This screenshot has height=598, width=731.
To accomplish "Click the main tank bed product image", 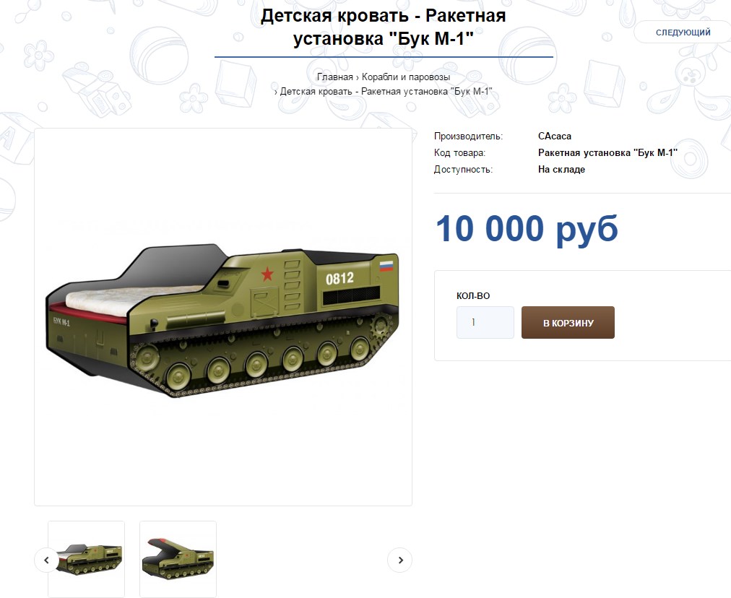I will [223, 317].
